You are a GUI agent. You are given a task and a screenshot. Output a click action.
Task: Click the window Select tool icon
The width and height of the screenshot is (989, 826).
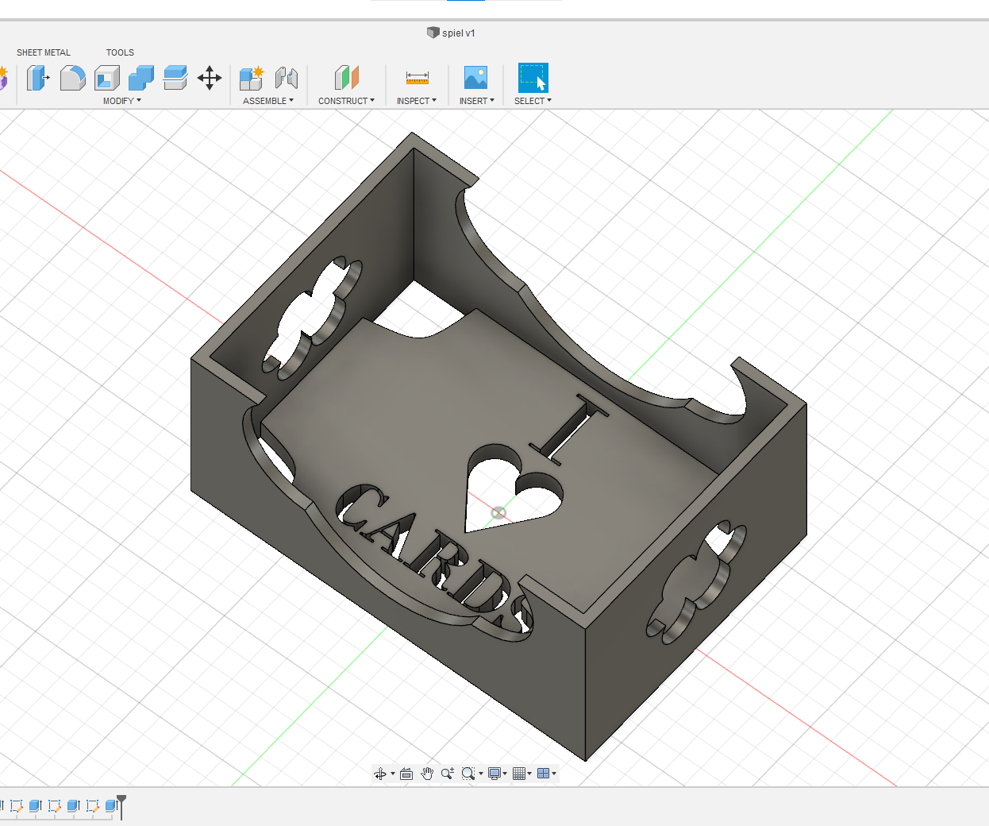(x=532, y=78)
